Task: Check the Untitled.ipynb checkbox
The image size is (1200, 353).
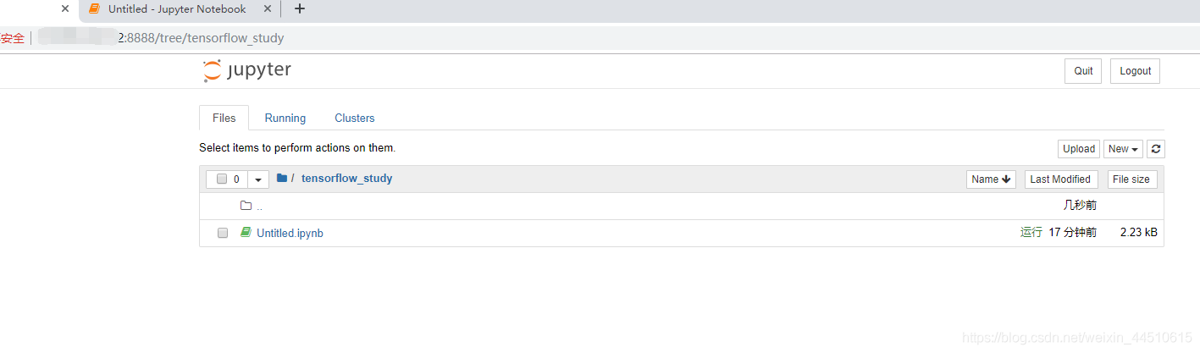Action: [223, 233]
